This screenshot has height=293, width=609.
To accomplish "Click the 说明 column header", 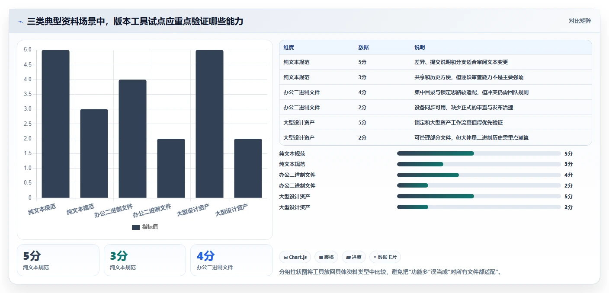I will [x=420, y=48].
